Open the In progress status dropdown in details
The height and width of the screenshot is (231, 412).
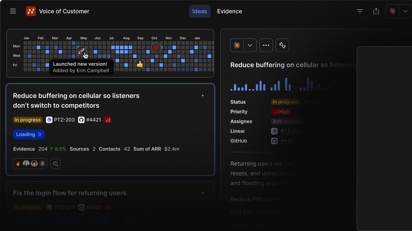285,102
